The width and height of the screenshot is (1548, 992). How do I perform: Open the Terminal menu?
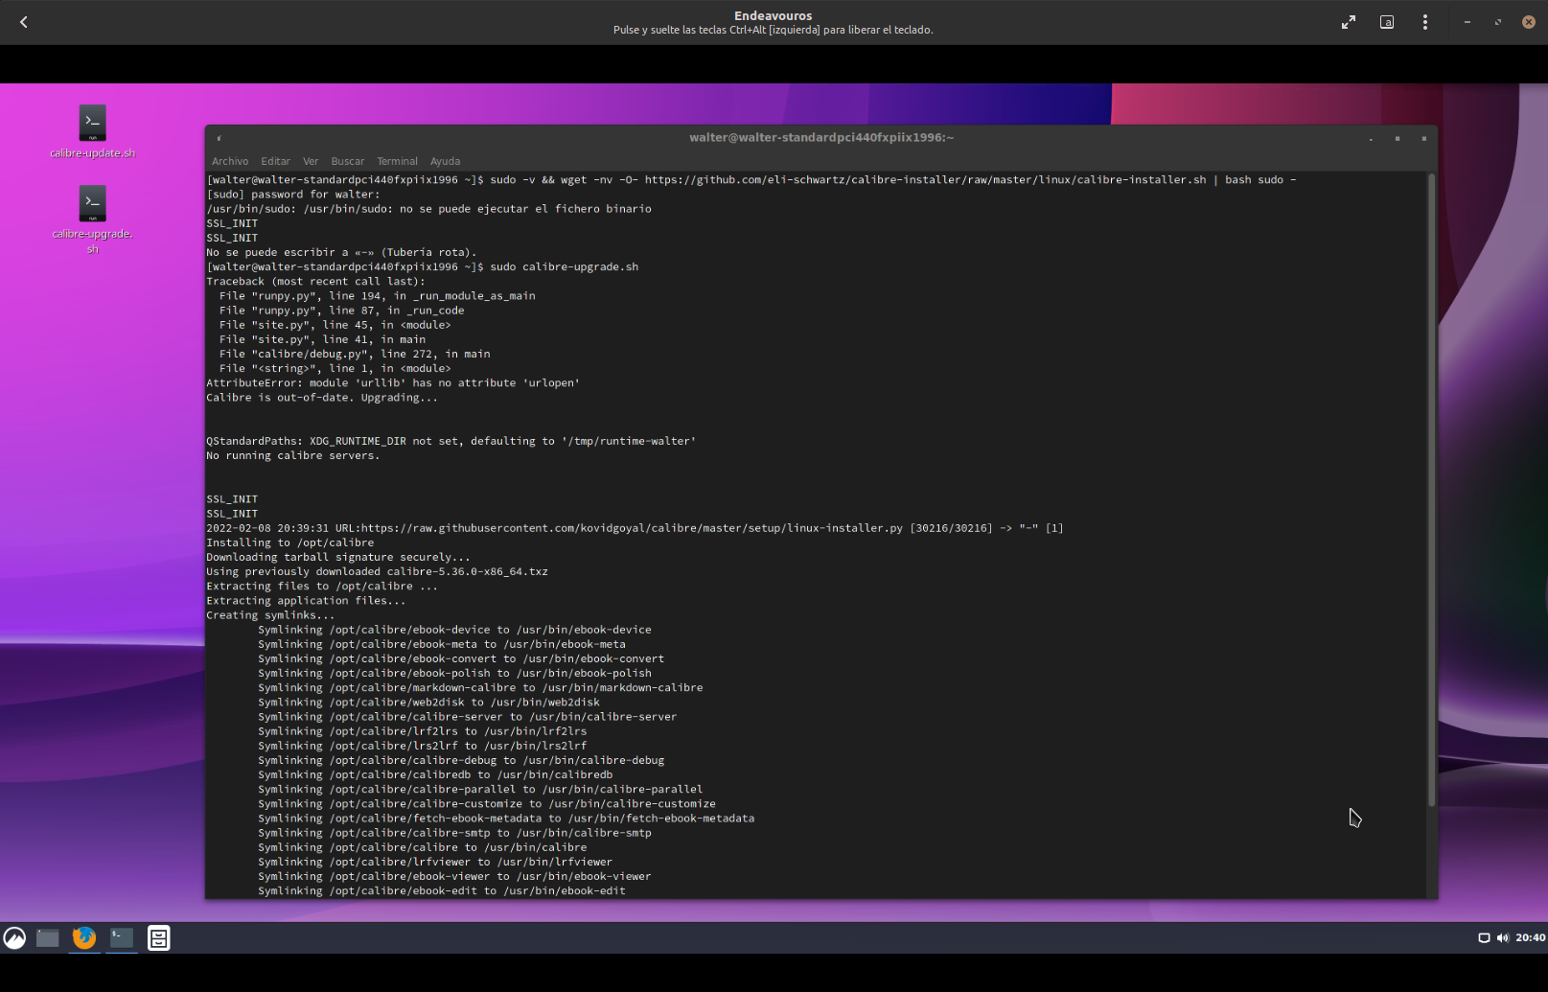click(x=397, y=161)
